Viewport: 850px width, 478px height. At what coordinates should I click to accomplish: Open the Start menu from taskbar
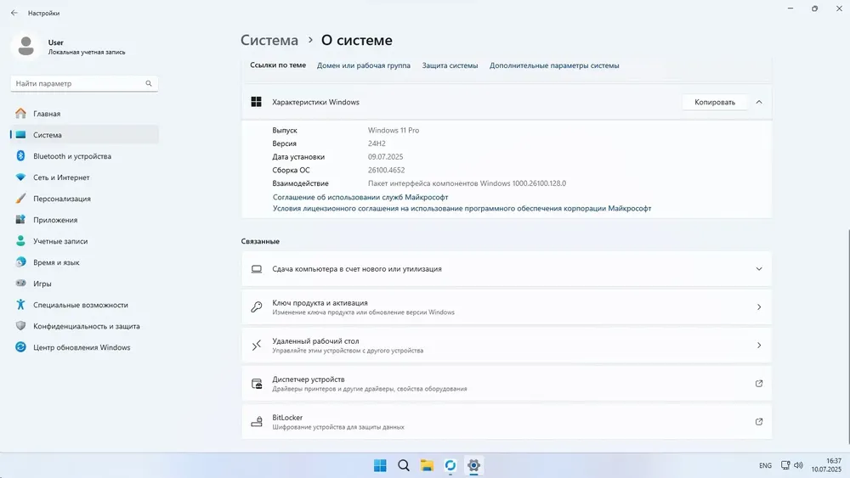[380, 465]
